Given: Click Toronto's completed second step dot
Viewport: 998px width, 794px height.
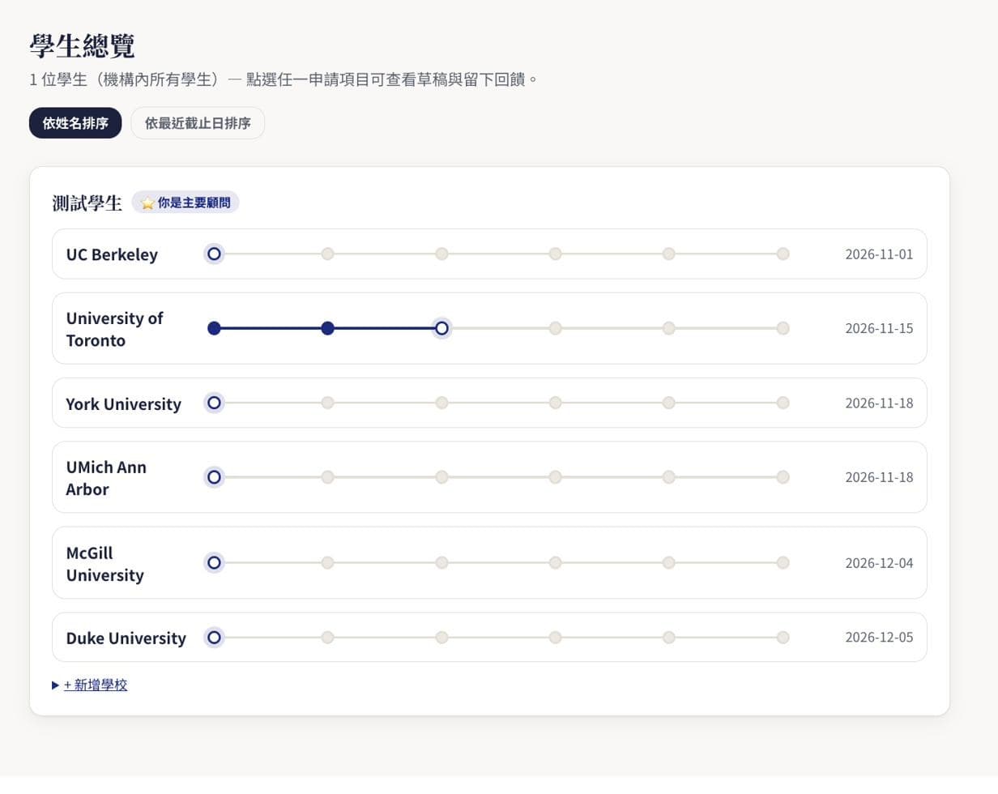Looking at the screenshot, I should (x=327, y=328).
